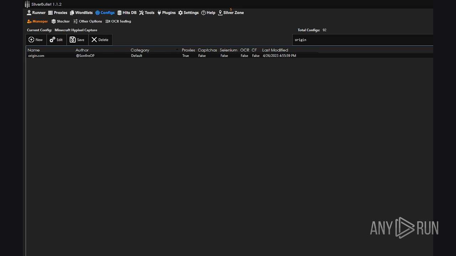
Task: Open the Runner tab
Action: (x=36, y=13)
